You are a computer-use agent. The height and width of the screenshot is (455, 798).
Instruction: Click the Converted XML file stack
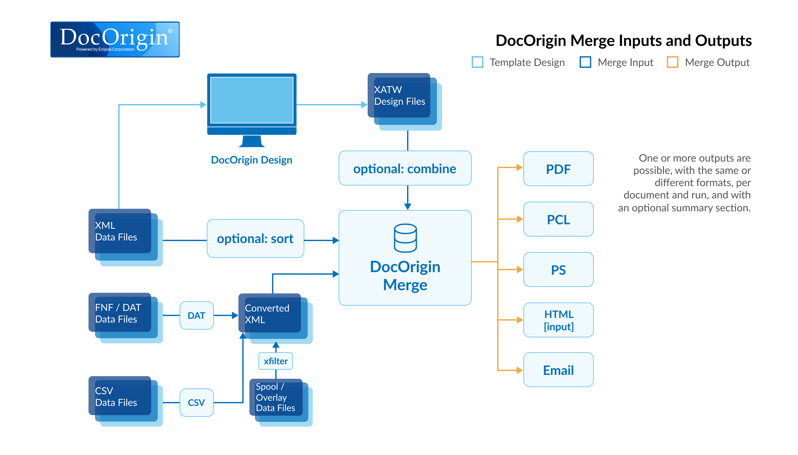[270, 314]
